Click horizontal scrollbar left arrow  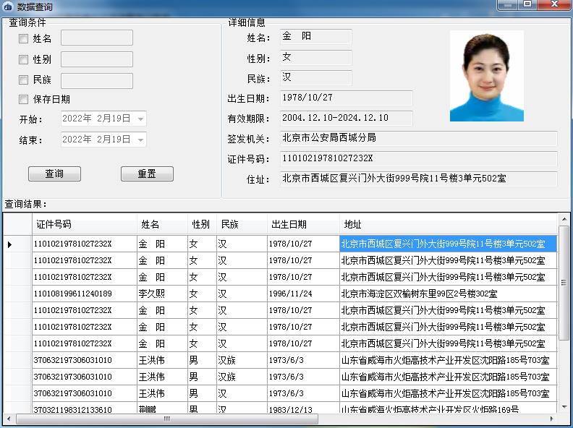(9, 419)
